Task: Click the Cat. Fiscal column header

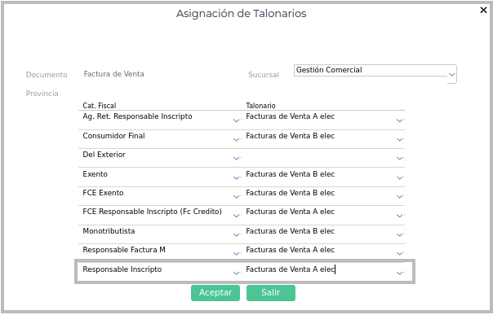Action: click(100, 106)
